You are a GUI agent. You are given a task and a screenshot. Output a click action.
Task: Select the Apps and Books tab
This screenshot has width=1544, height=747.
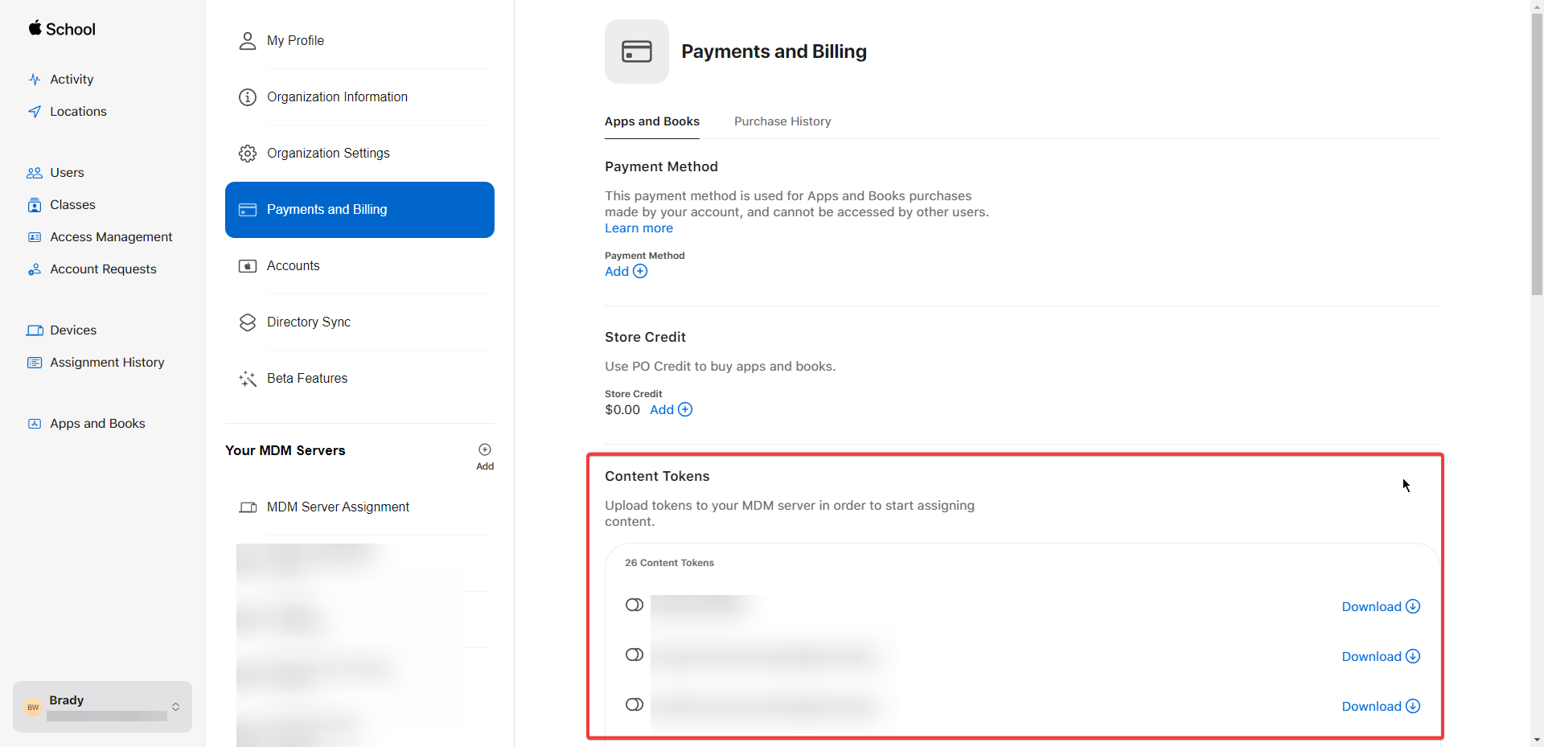click(651, 121)
